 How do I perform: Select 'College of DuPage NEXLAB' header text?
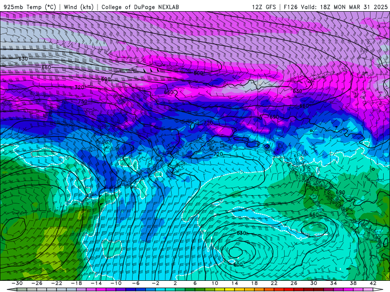click(140, 7)
